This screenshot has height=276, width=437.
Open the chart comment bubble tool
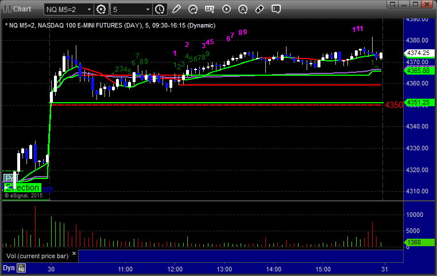[x=276, y=9]
